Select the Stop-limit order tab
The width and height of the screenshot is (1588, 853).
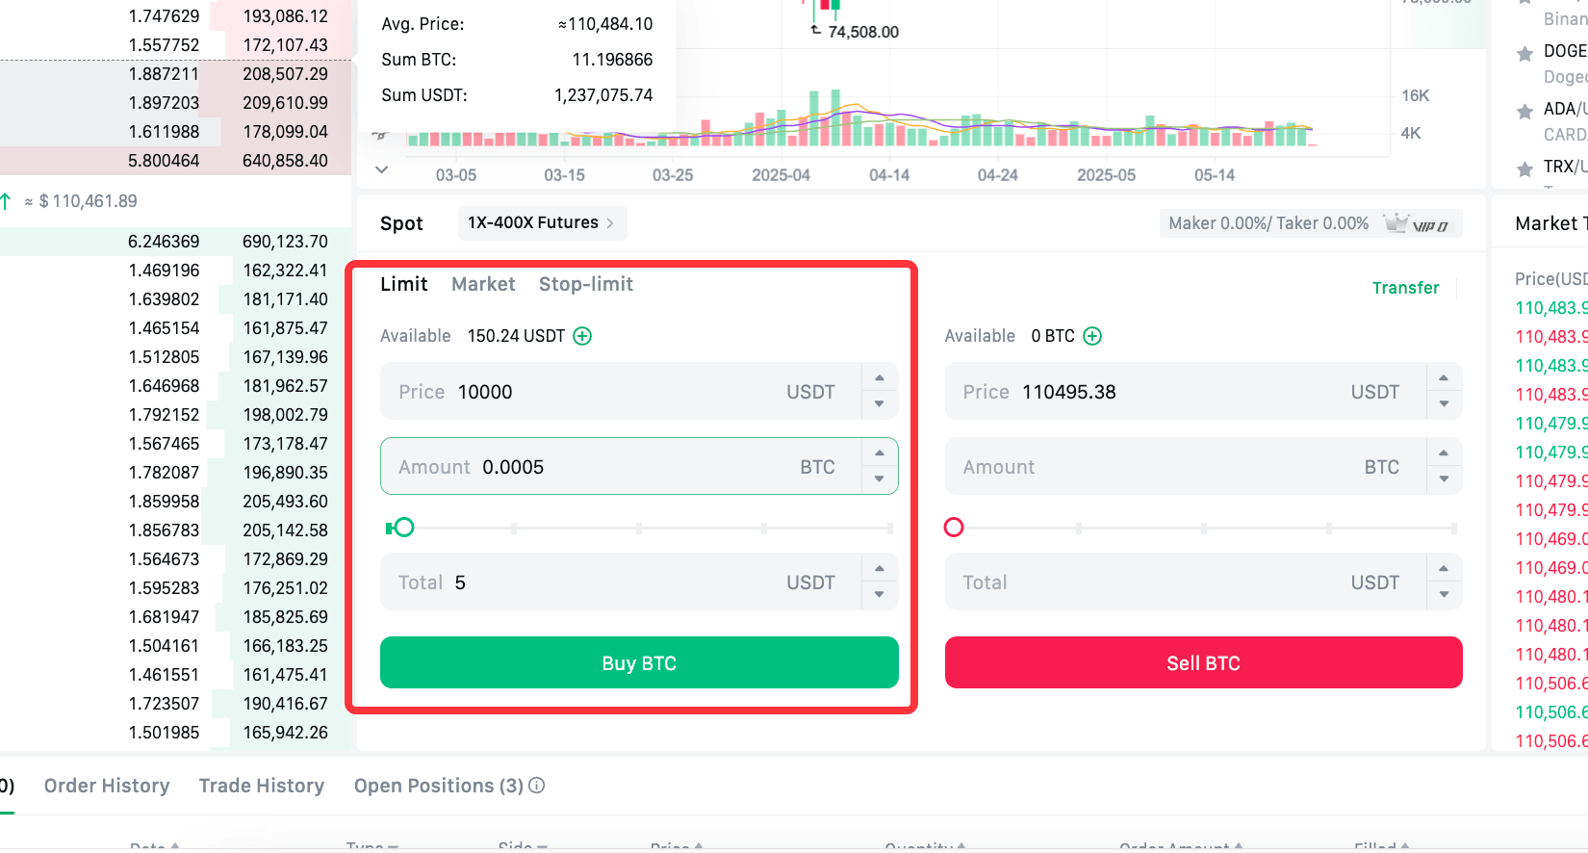pyautogui.click(x=585, y=284)
